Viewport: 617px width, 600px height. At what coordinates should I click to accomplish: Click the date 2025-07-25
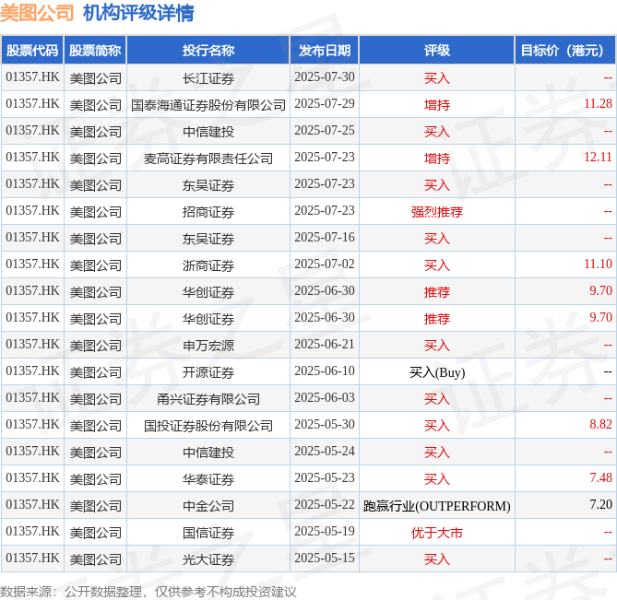click(325, 130)
